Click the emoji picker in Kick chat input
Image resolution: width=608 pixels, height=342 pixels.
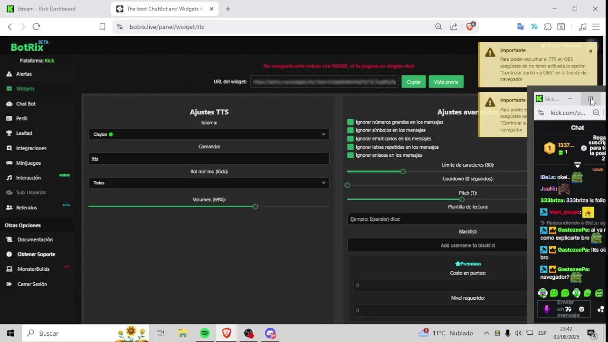(x=581, y=309)
